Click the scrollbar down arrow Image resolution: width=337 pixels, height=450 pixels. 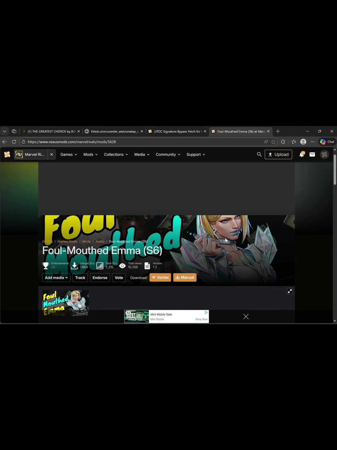click(335, 321)
